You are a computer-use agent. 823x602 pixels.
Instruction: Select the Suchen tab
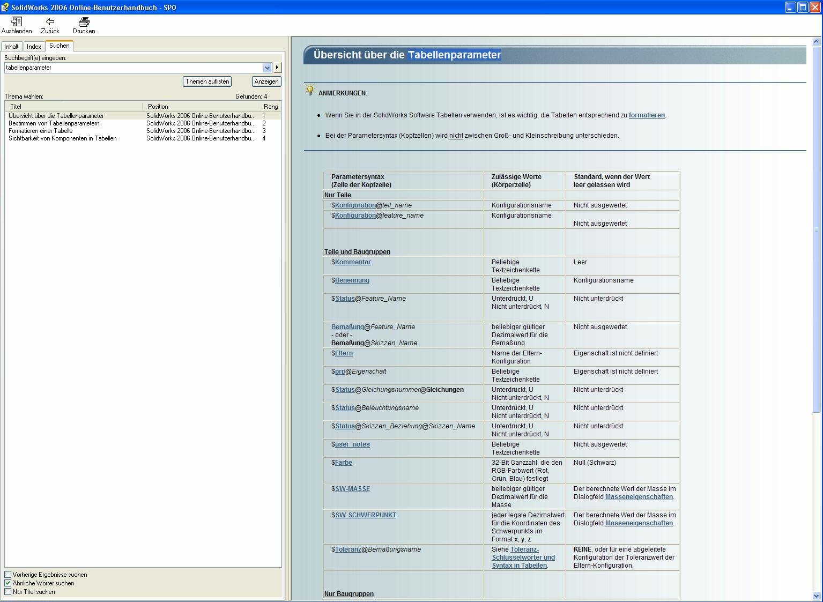(x=60, y=46)
